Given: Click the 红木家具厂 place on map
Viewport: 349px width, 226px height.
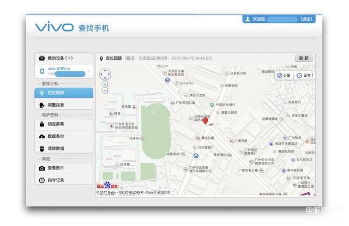Looking at the screenshot, I should [206, 148].
